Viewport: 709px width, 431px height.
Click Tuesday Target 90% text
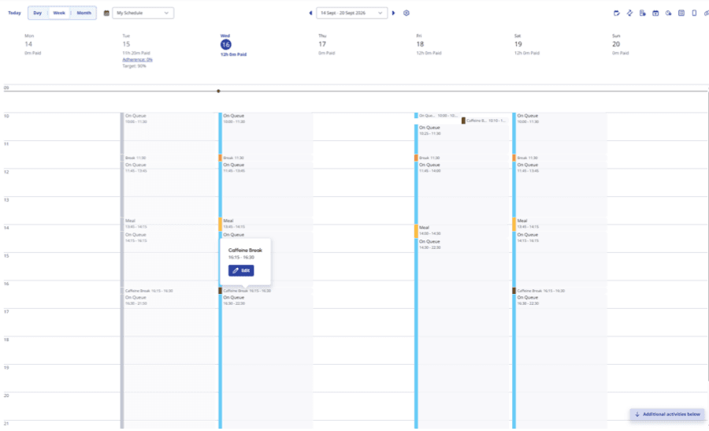134,66
